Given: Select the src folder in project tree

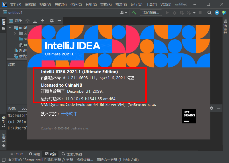Looking at the screenshot, I should coord(23,39).
